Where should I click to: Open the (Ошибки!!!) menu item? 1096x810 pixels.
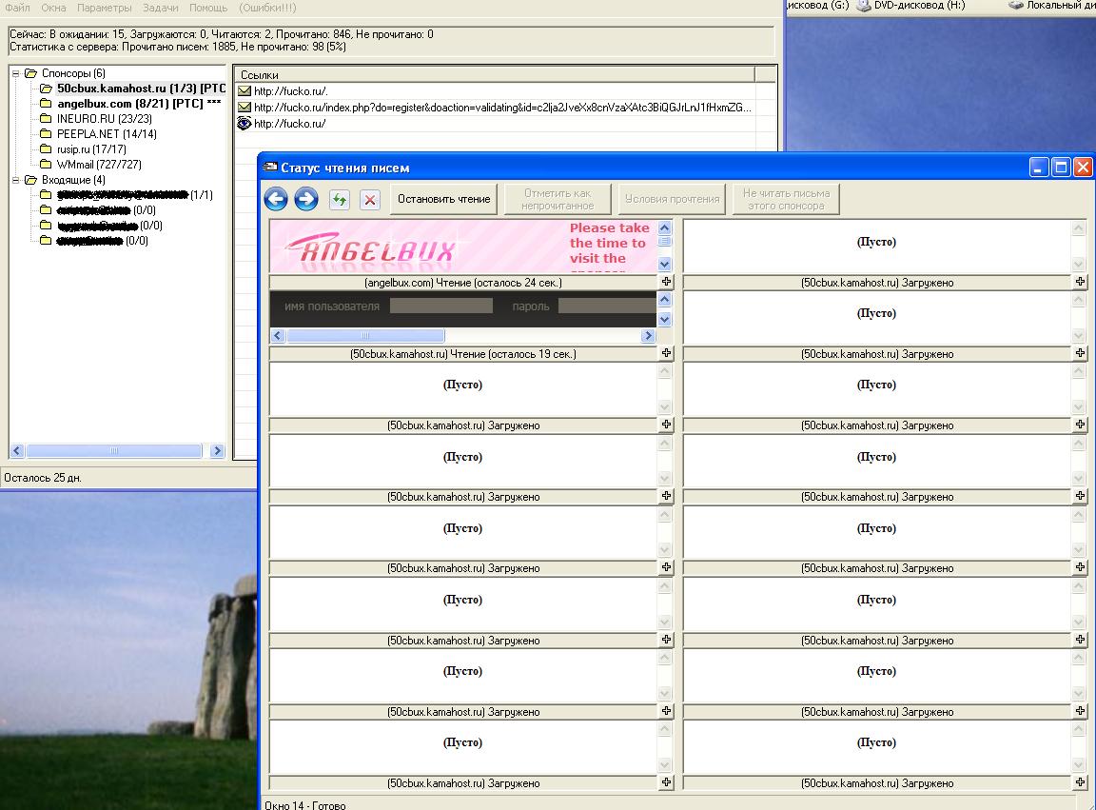click(267, 8)
